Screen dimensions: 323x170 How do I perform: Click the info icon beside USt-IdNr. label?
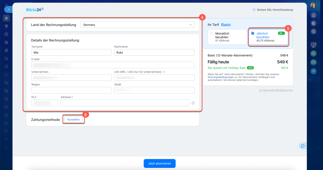pyautogui.click(x=164, y=72)
